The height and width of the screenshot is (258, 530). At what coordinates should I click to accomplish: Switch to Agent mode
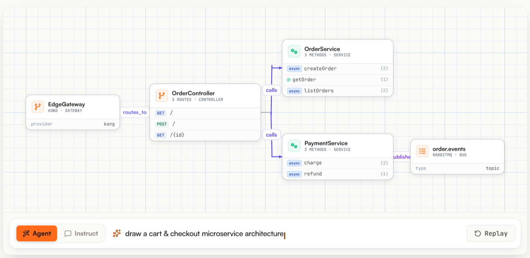point(36,233)
